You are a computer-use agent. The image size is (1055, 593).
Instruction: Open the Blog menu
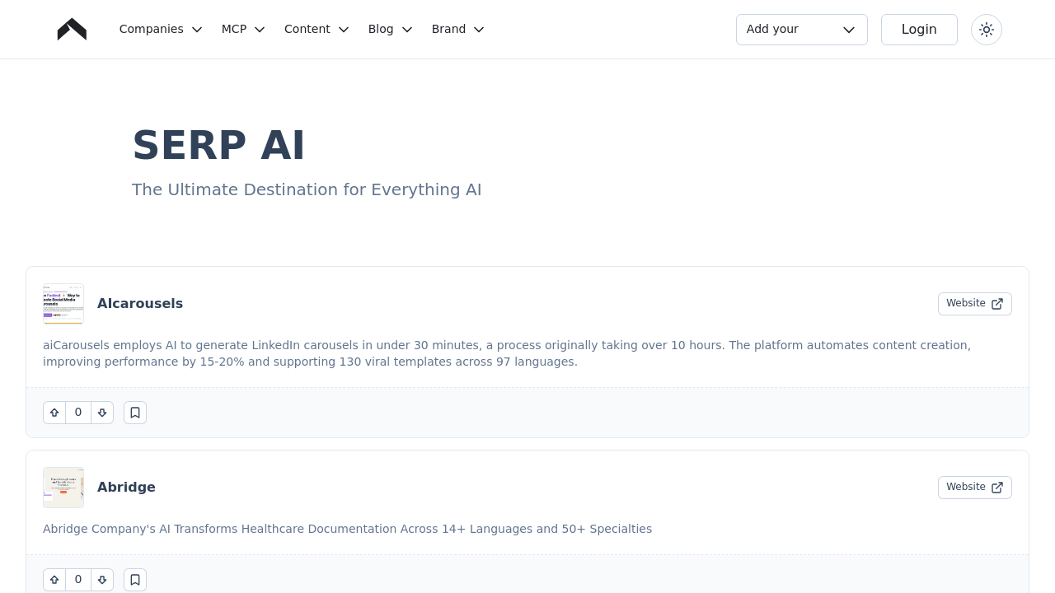pyautogui.click(x=390, y=29)
